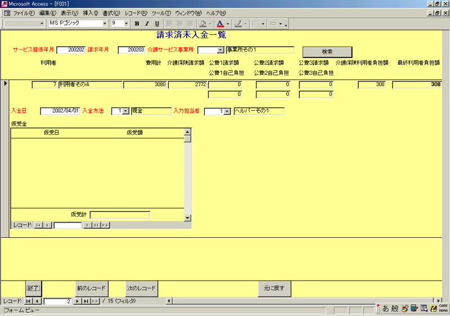
Task: Toggle underline formatting
Action: point(157,24)
